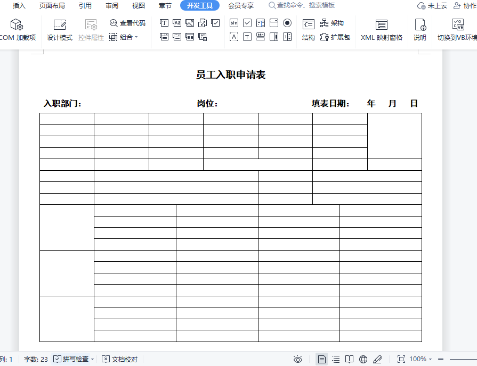Open COM add-ins dialog
The width and height of the screenshot is (477, 366).
point(18,30)
